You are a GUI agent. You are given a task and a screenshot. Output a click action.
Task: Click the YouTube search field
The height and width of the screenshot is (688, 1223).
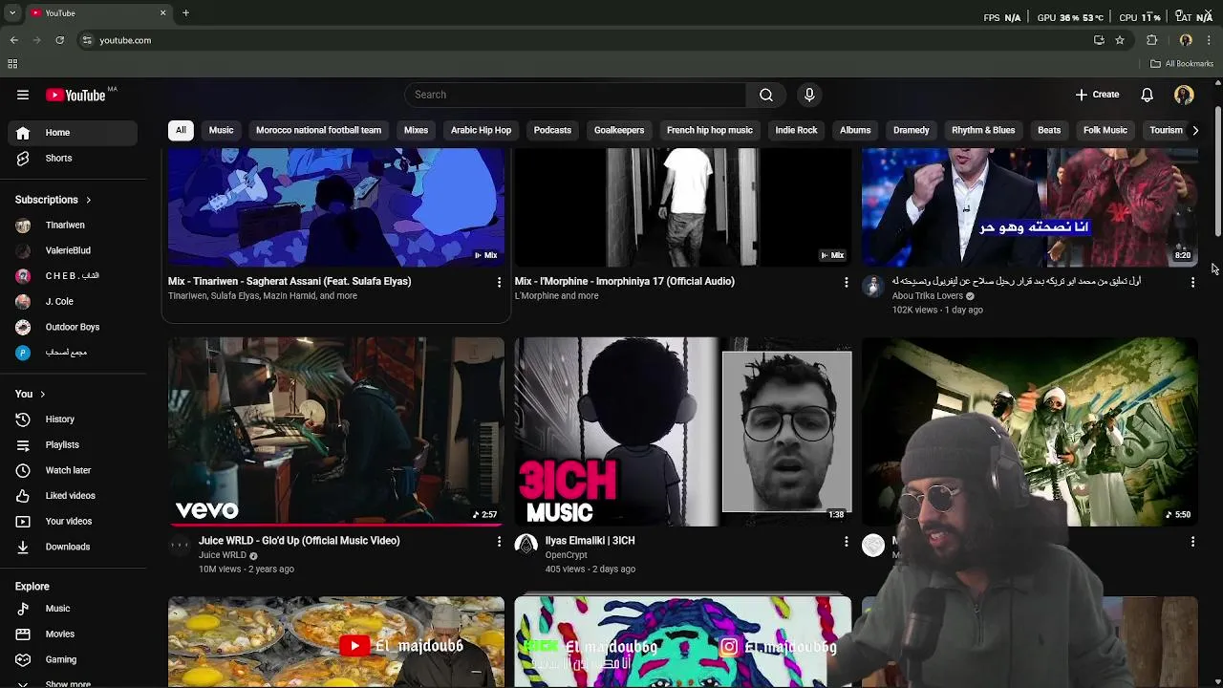pos(576,95)
